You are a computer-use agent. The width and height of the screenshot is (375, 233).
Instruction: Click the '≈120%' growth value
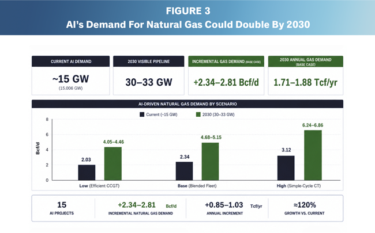305,205
